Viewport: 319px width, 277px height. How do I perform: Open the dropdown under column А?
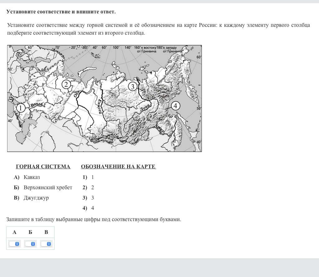[x=14, y=244]
